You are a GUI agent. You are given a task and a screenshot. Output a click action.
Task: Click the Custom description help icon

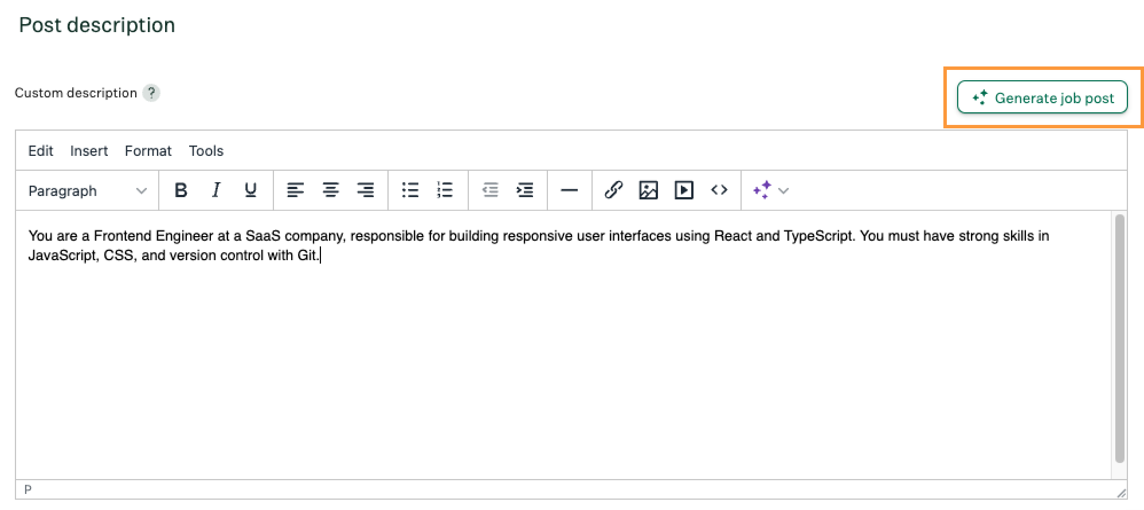point(151,93)
